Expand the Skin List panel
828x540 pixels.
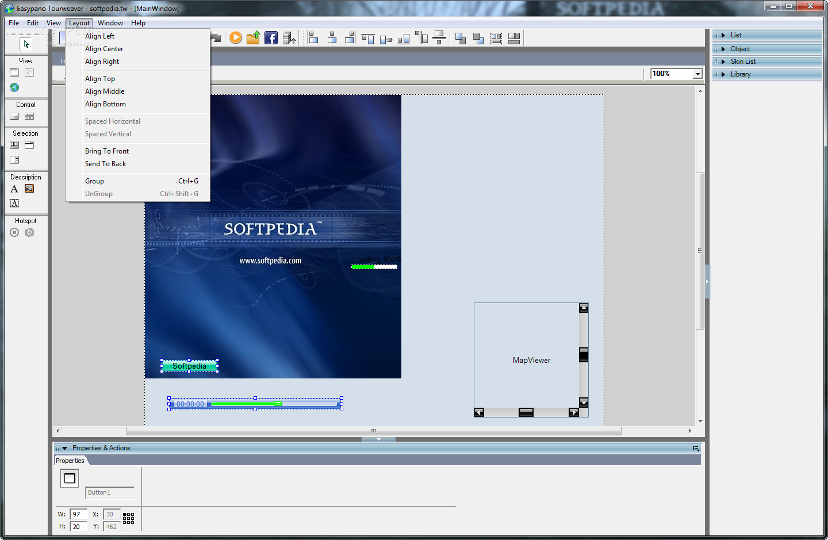coord(767,62)
